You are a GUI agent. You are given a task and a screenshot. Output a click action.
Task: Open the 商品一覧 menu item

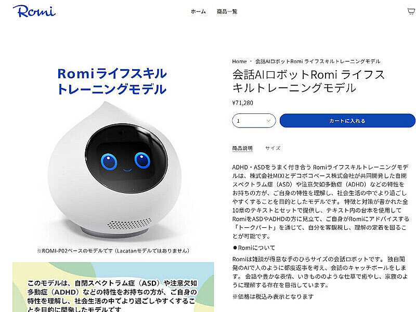(x=227, y=11)
